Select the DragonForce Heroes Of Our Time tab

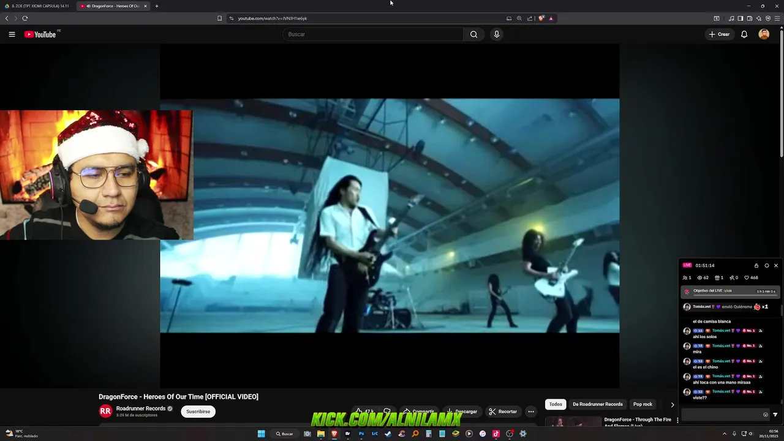coord(113,6)
